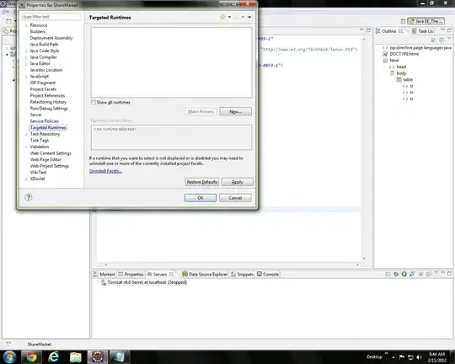Select Service Policies page
The height and width of the screenshot is (364, 455).
[x=45, y=121]
